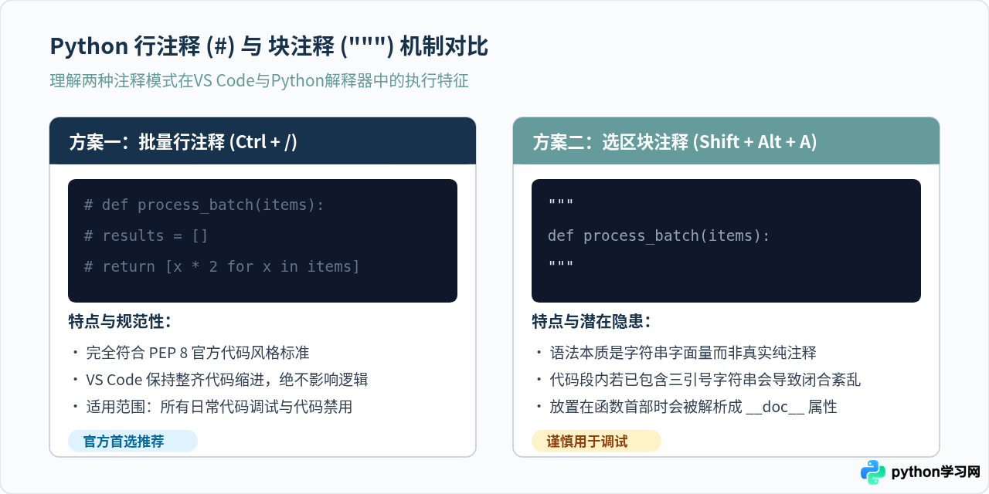
Task: Click the bullet 语法本质是字符串字面量而非真实纯注释
Action: [675, 353]
